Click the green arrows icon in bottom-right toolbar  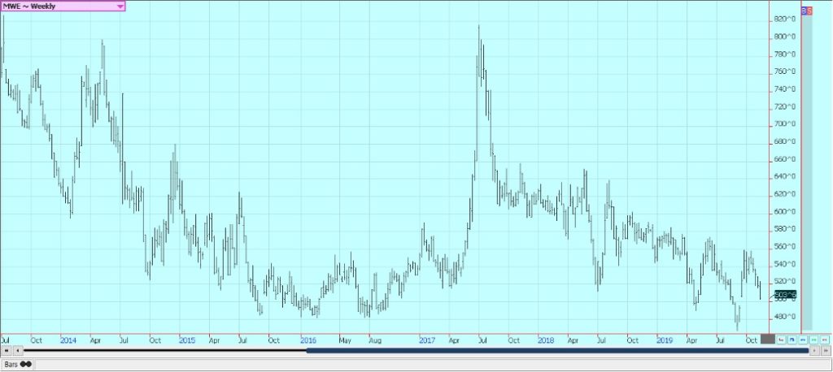click(x=813, y=340)
